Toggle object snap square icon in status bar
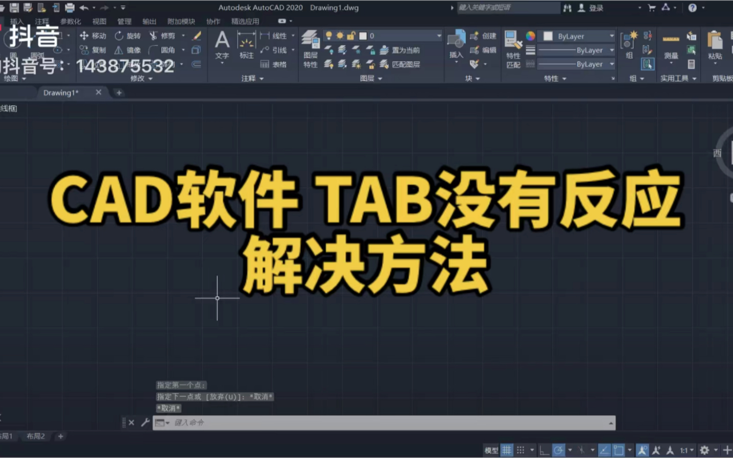 (619, 450)
